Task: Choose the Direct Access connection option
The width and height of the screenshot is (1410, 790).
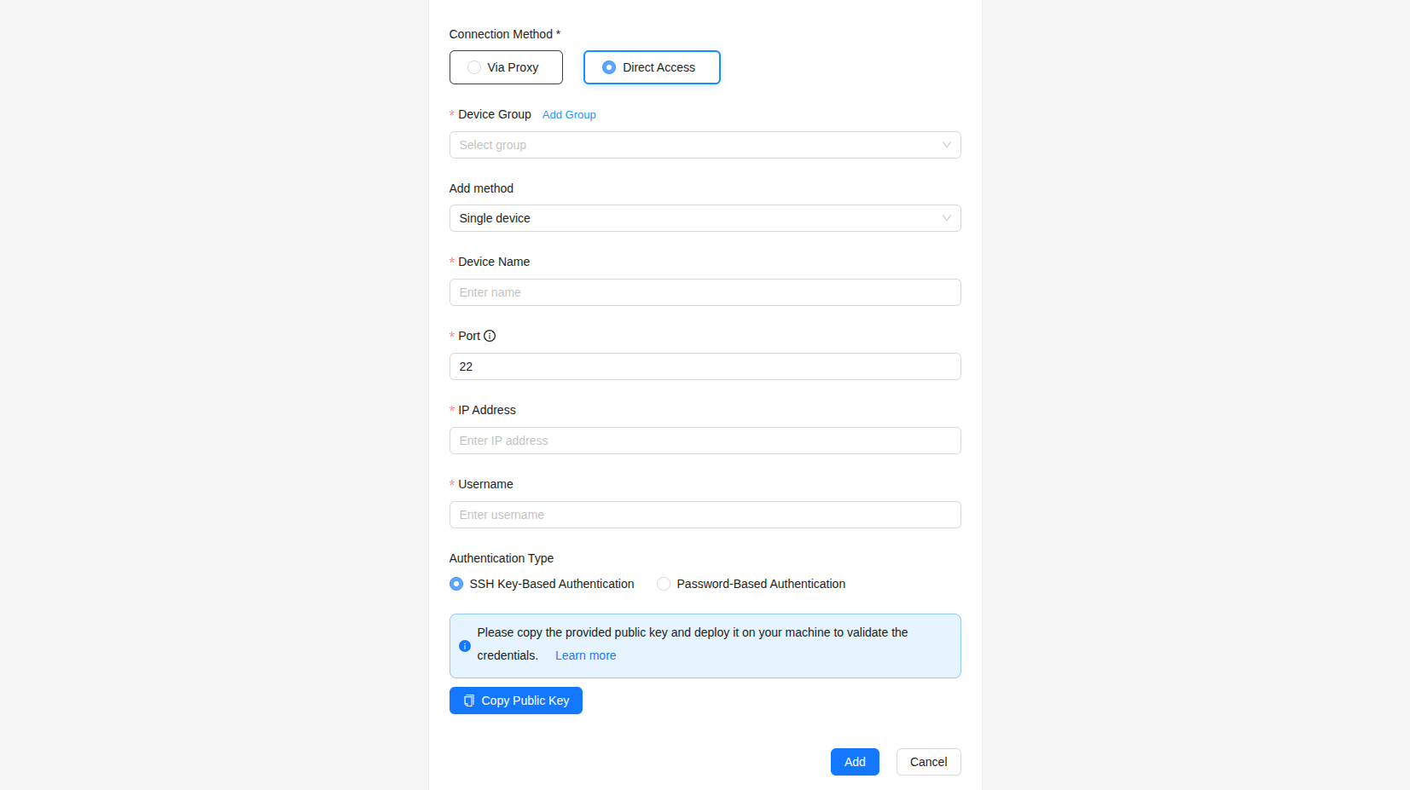Action: click(652, 67)
